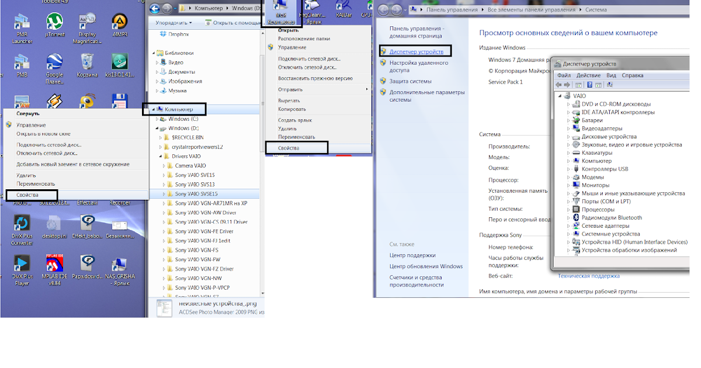Select the desktop.ini file icon
This screenshot has height=368, width=701.
click(54, 223)
